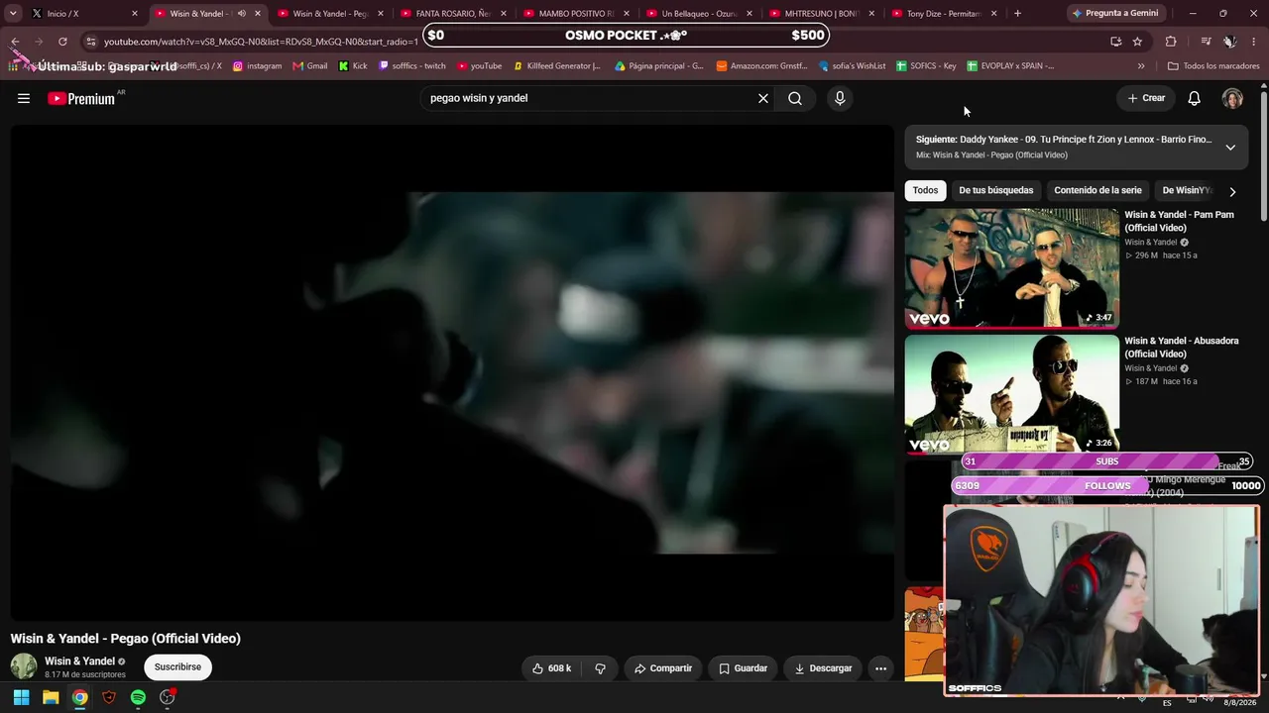Dislike the Pegao video
This screenshot has width=1269, height=713.
600,668
